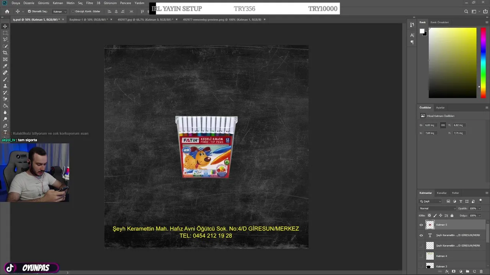Select the Frame tool

(x=5, y=59)
